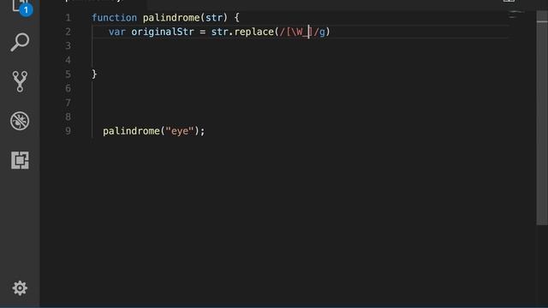Open the Search view in the activity bar
Image resolution: width=548 pixels, height=308 pixels.
[x=20, y=42]
